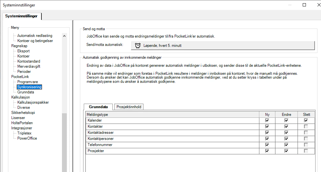Image resolution: width=321 pixels, height=172 pixels.
Task: Open Tripletex integration settings
Action: (24, 133)
